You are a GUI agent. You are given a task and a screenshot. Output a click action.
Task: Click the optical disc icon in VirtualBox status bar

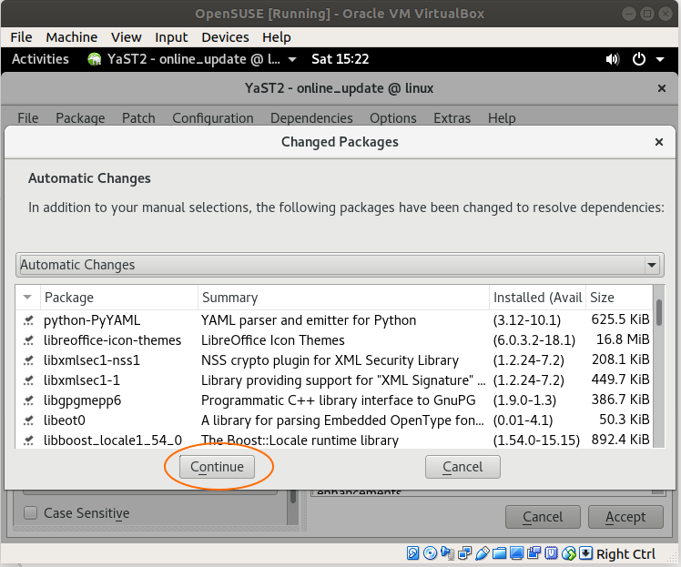click(430, 553)
